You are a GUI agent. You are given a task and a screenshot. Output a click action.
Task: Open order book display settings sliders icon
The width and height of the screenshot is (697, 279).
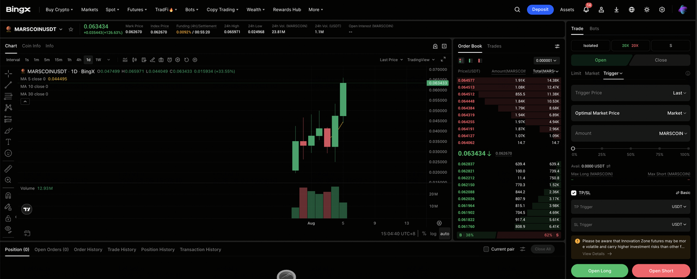(x=557, y=46)
